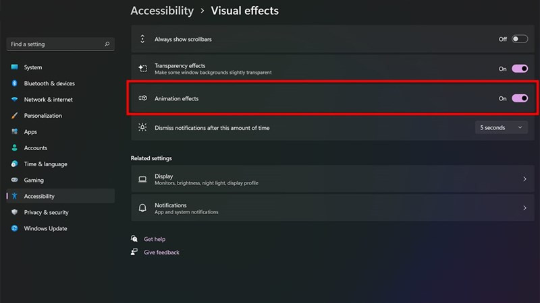Viewport: 540px width, 303px height.
Task: Click the Bluetooth & devices icon
Action: [x=14, y=83]
